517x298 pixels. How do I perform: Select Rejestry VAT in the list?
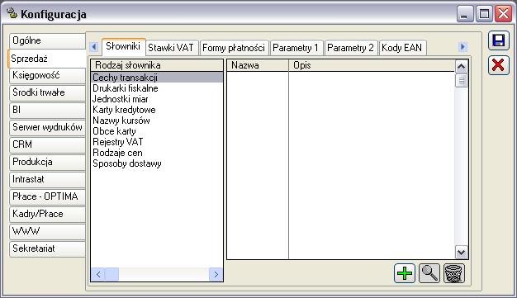point(157,142)
